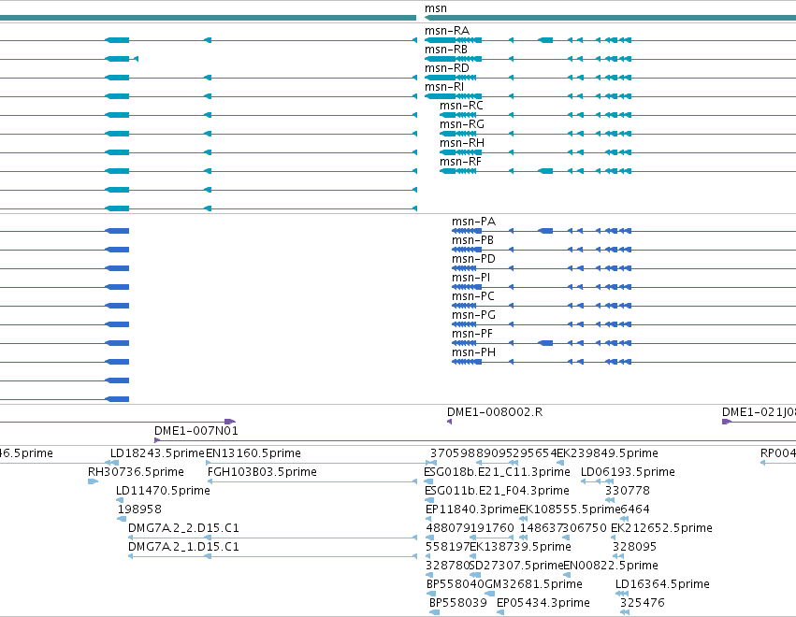The height and width of the screenshot is (617, 796).
Task: Click the ESG018b.E21_C11.3prime label
Action: pyautogui.click(x=497, y=472)
